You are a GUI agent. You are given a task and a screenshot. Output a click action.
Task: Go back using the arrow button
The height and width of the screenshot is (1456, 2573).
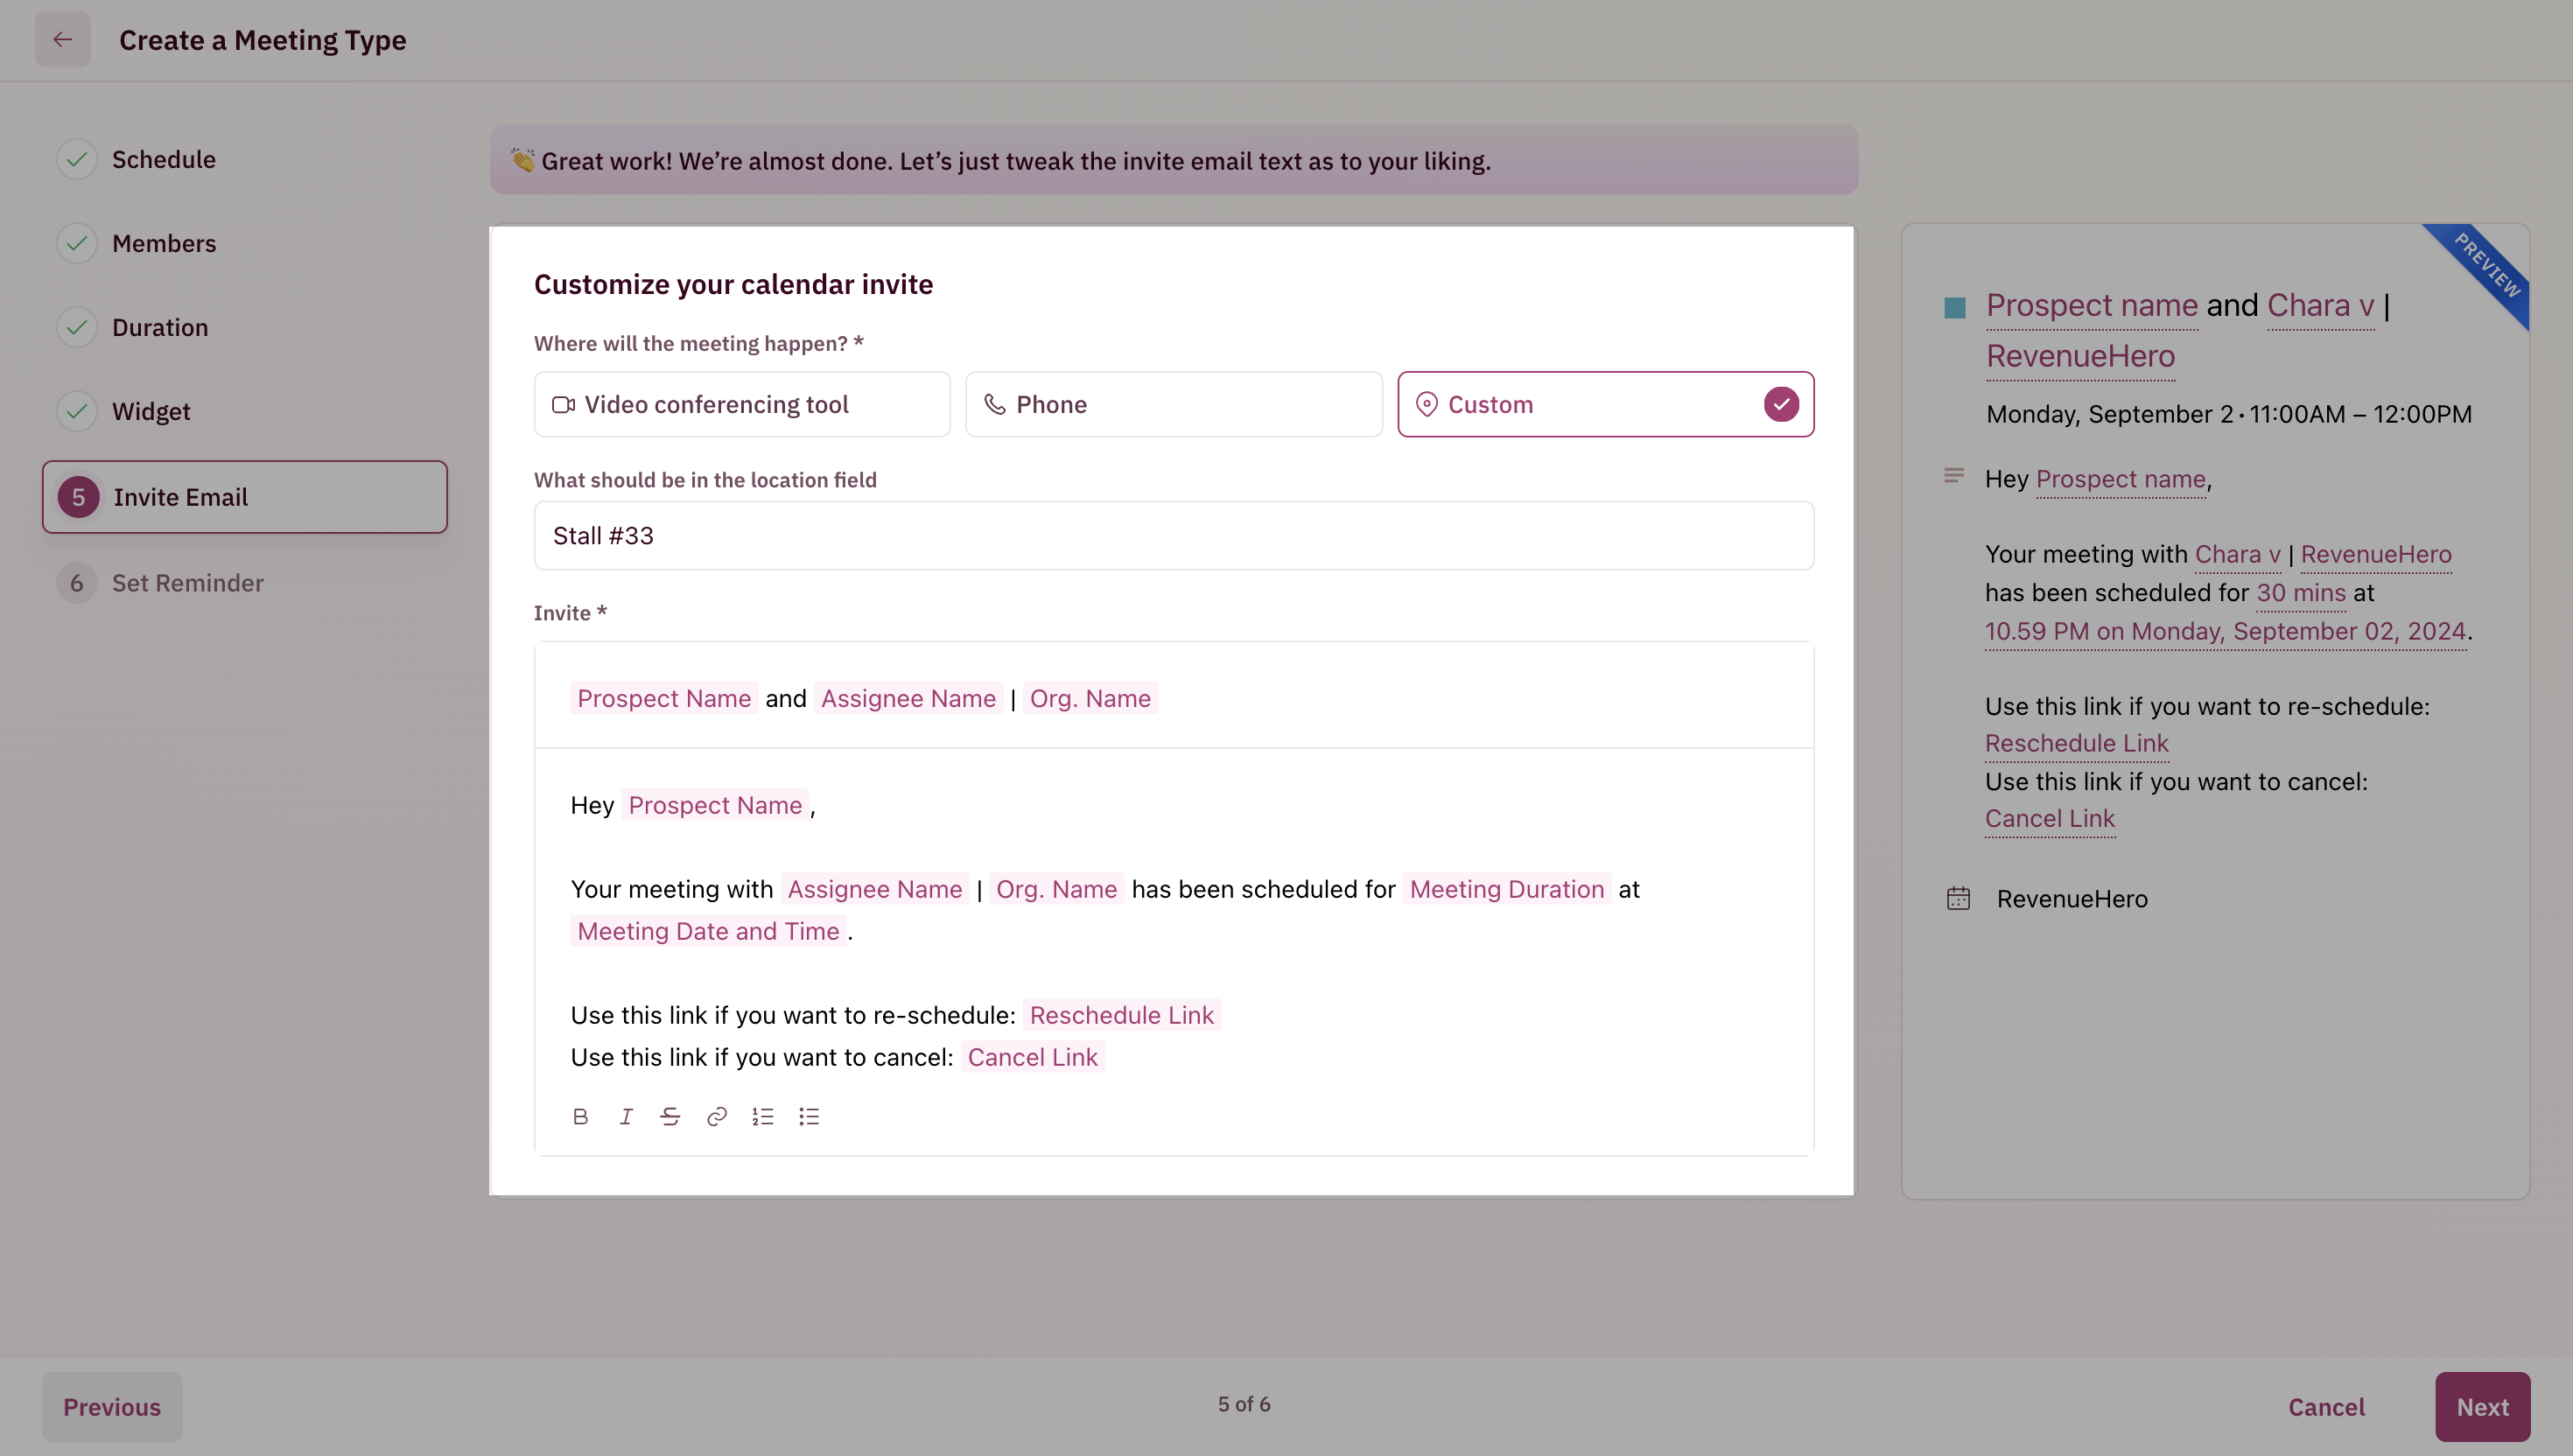pos(63,40)
